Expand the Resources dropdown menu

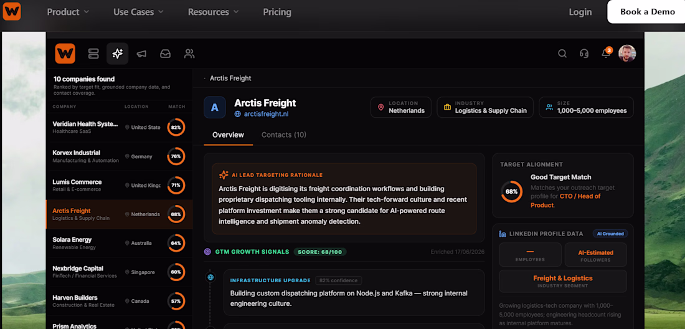point(213,12)
